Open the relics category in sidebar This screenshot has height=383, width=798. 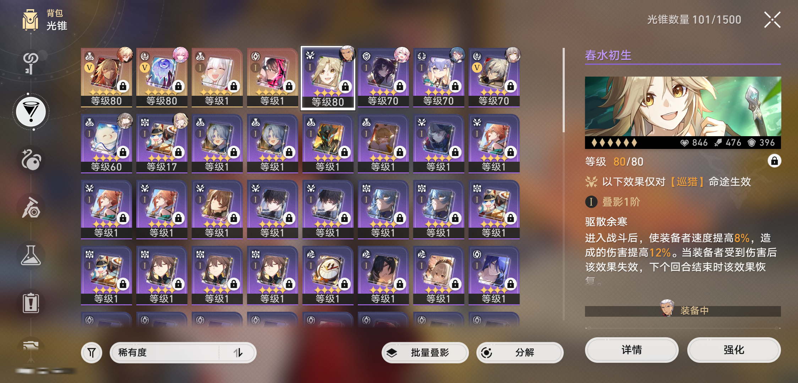31,160
